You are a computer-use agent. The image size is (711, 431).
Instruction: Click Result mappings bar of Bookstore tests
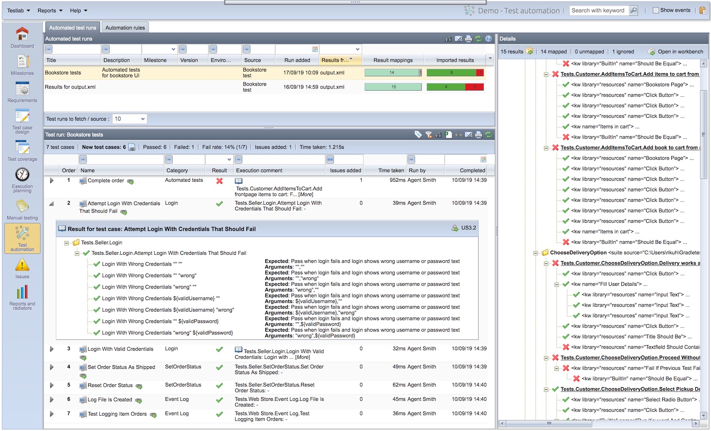point(393,73)
